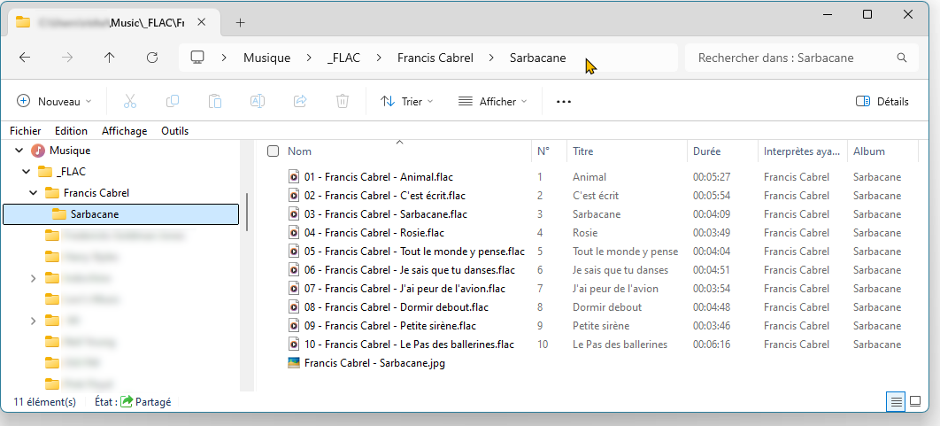Select file 04 - Francis Cabrel - Rosie.flac
The width and height of the screenshot is (940, 426).
pyautogui.click(x=374, y=233)
